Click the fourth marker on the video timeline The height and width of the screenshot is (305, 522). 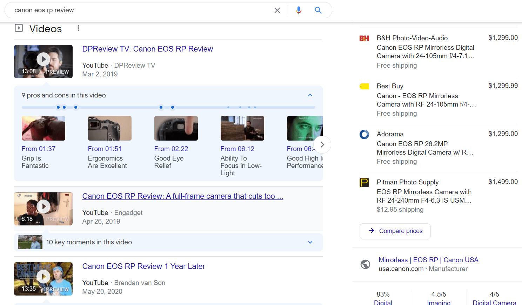tap(161, 107)
